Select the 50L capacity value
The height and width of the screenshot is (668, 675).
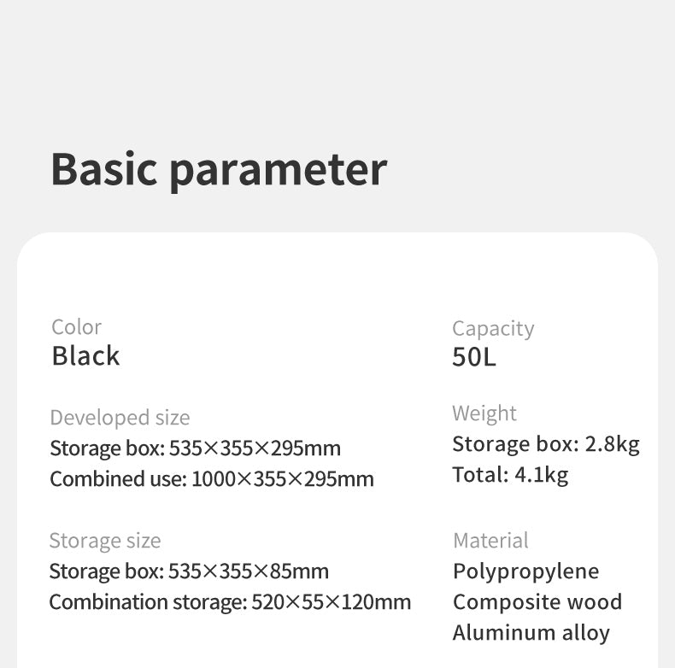pos(473,357)
